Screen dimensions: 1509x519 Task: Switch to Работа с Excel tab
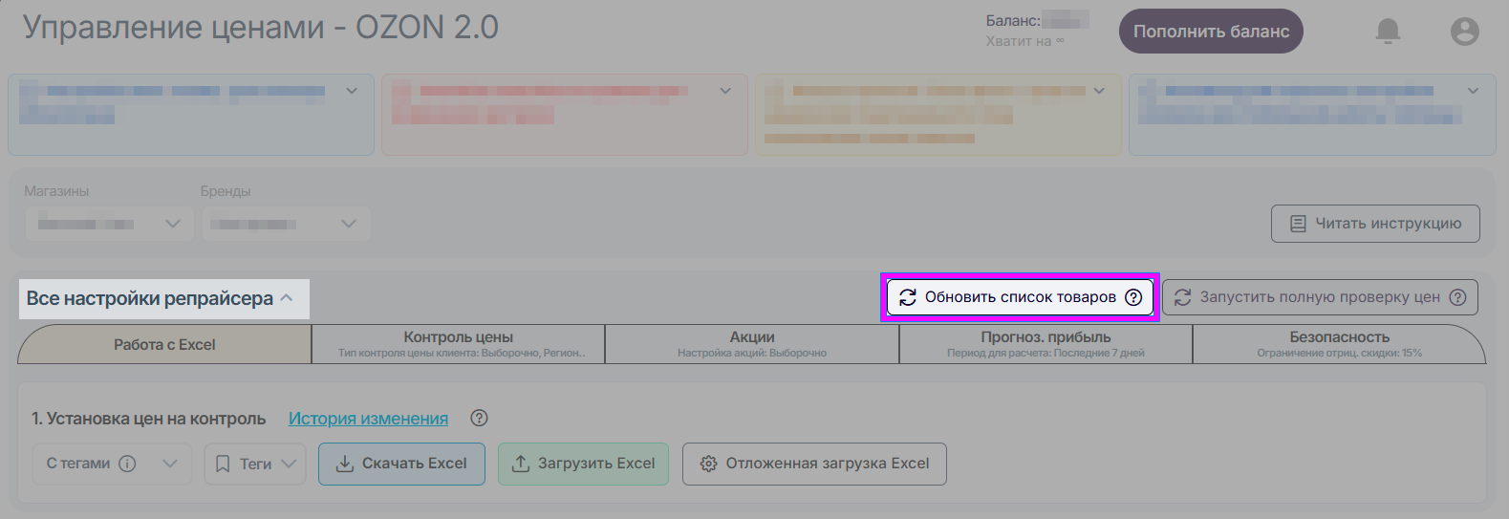click(x=164, y=344)
